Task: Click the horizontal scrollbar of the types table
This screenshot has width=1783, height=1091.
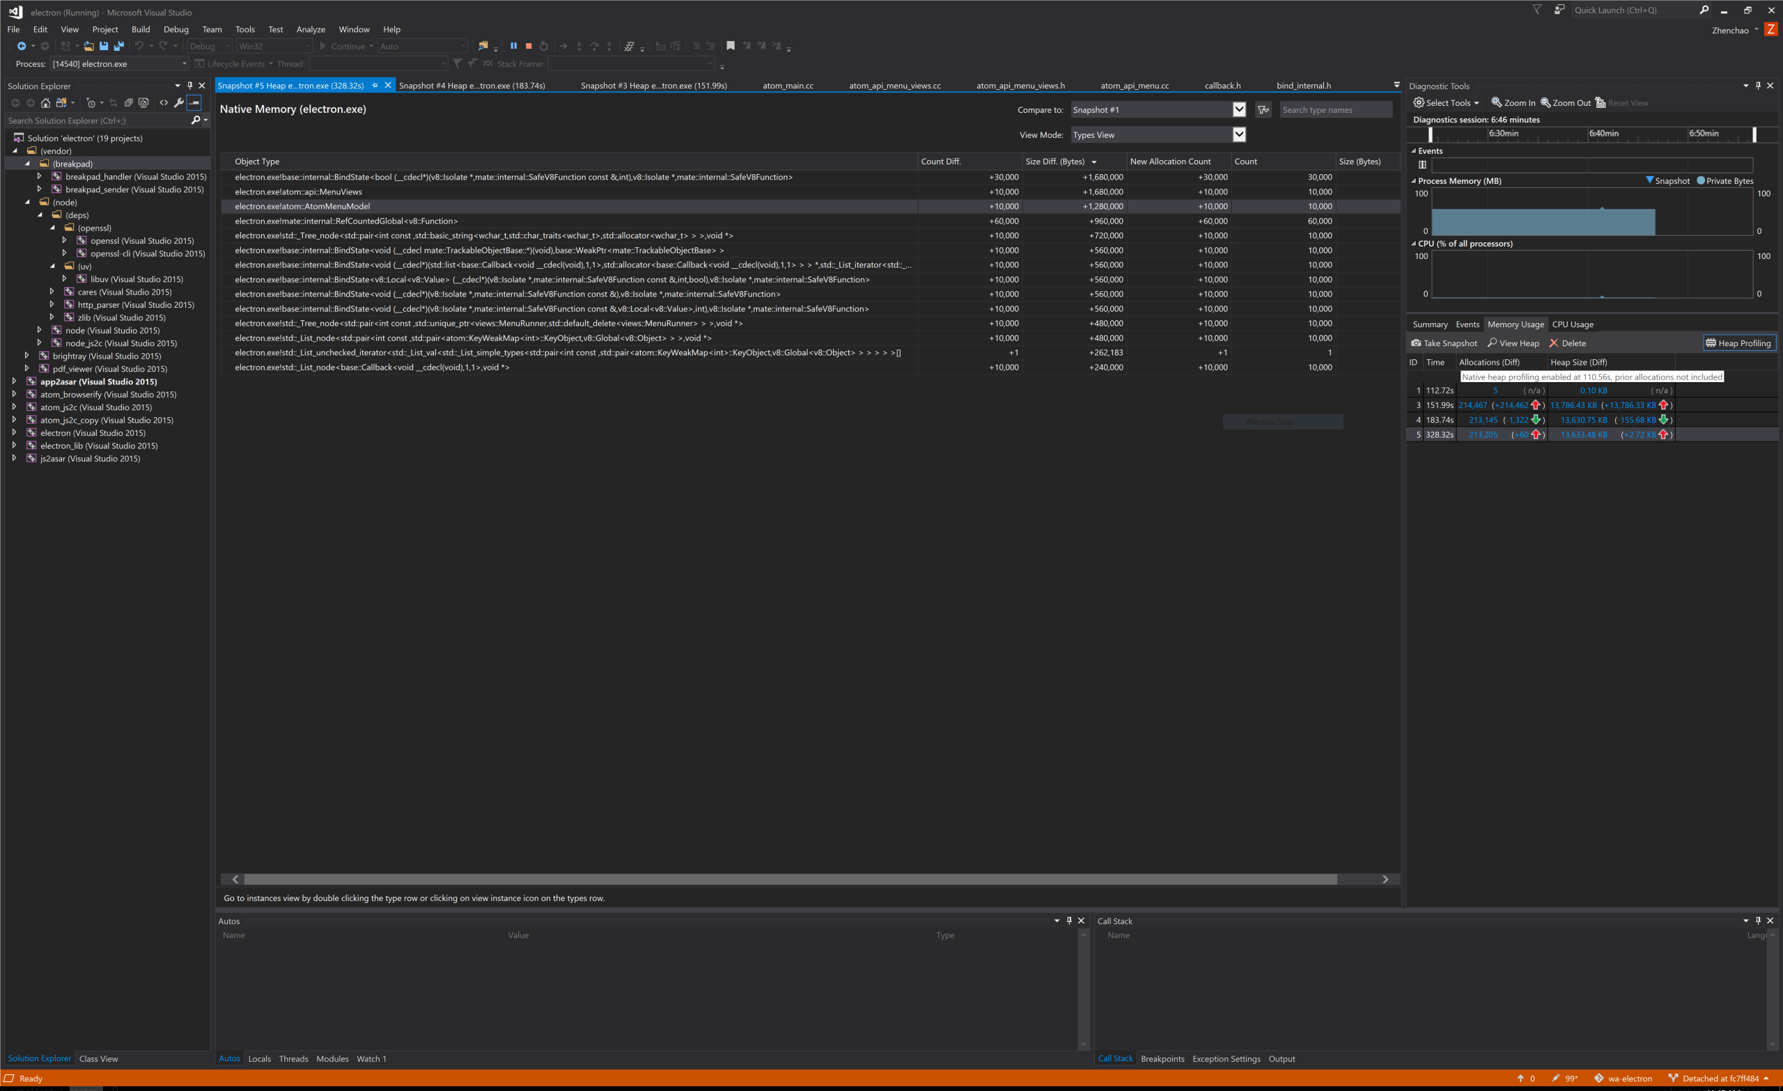Action: 791,879
